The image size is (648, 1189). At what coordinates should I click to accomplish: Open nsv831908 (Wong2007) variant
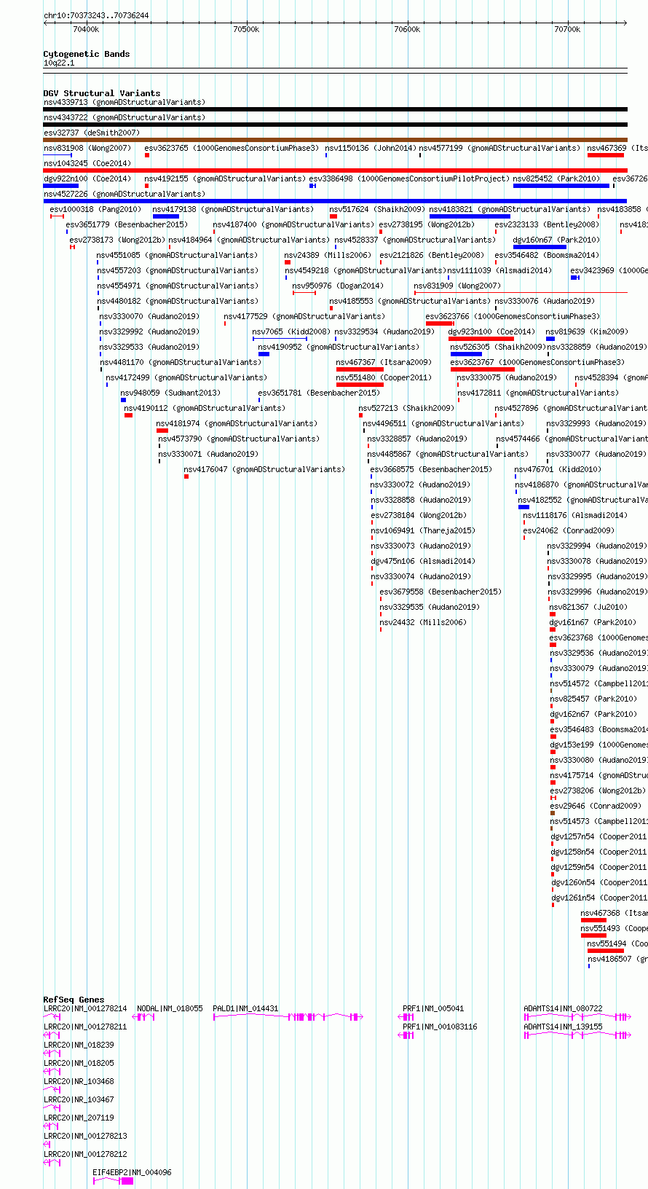87,148
